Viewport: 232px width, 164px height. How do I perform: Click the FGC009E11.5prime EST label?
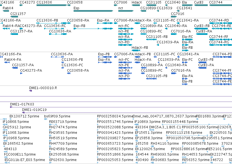click(x=20, y=154)
